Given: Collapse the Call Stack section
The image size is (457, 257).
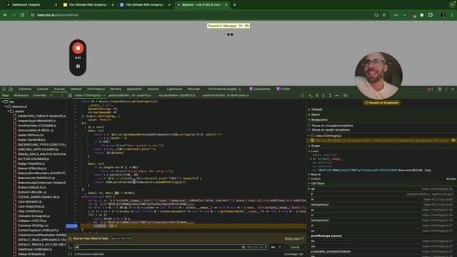Looking at the screenshot, I should point(317,183).
